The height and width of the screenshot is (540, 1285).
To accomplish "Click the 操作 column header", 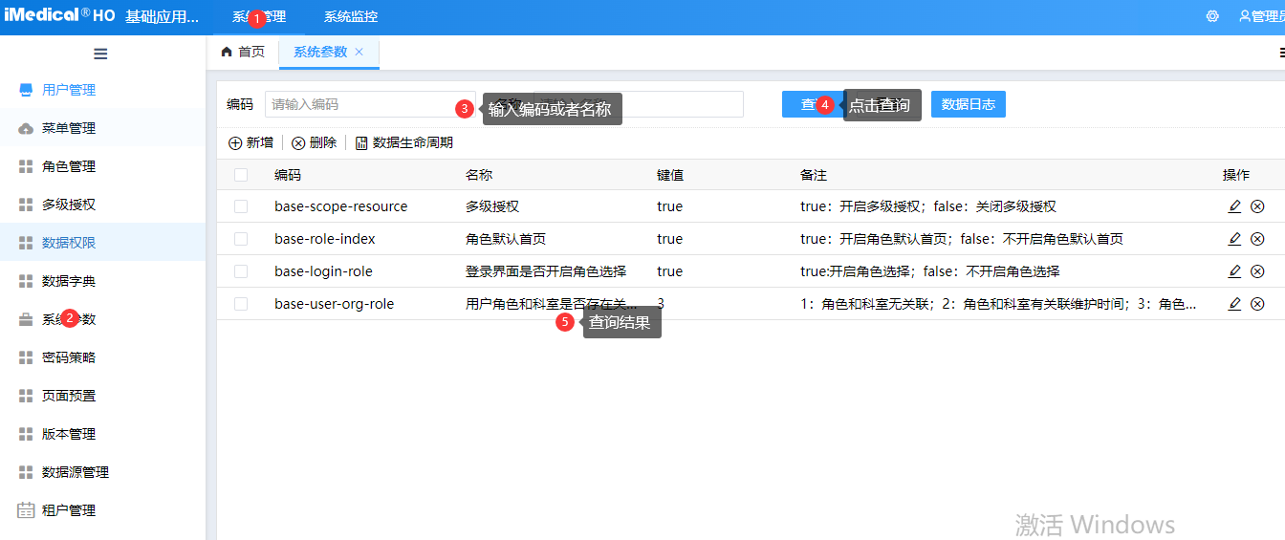I will (x=1236, y=175).
